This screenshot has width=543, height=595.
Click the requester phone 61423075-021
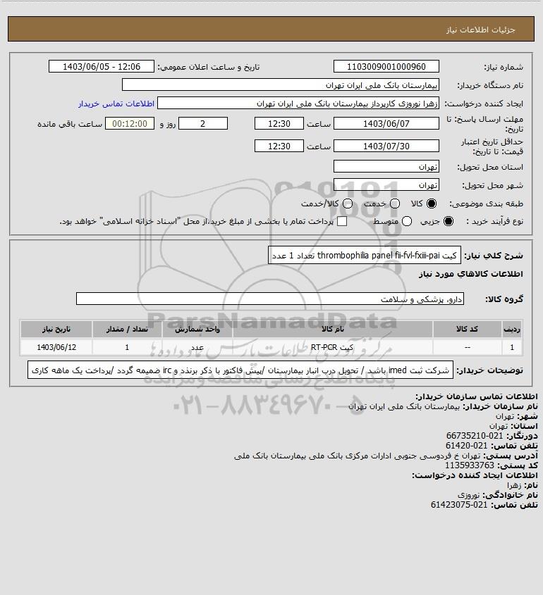point(459,505)
